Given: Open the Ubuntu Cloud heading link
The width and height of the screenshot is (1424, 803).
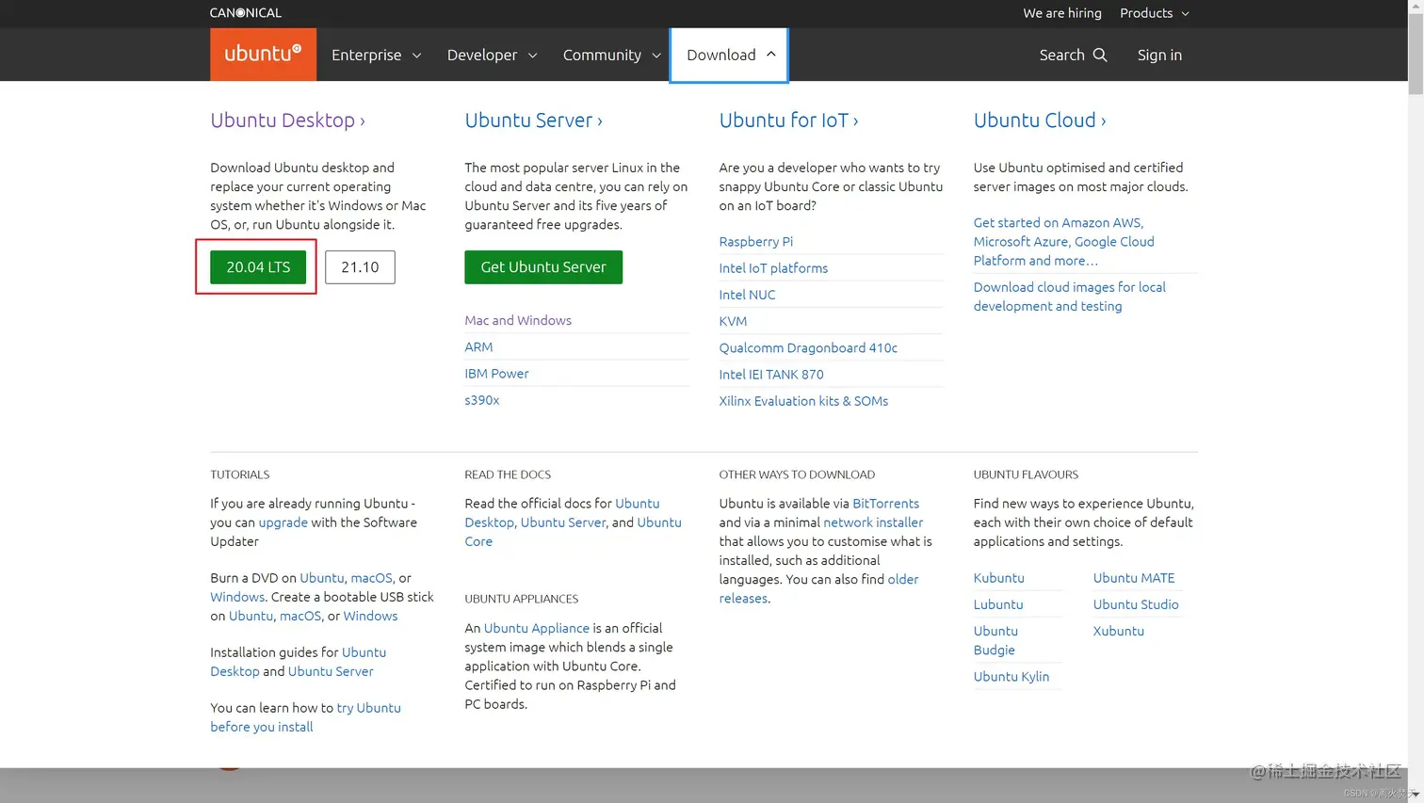Looking at the screenshot, I should coord(1040,120).
